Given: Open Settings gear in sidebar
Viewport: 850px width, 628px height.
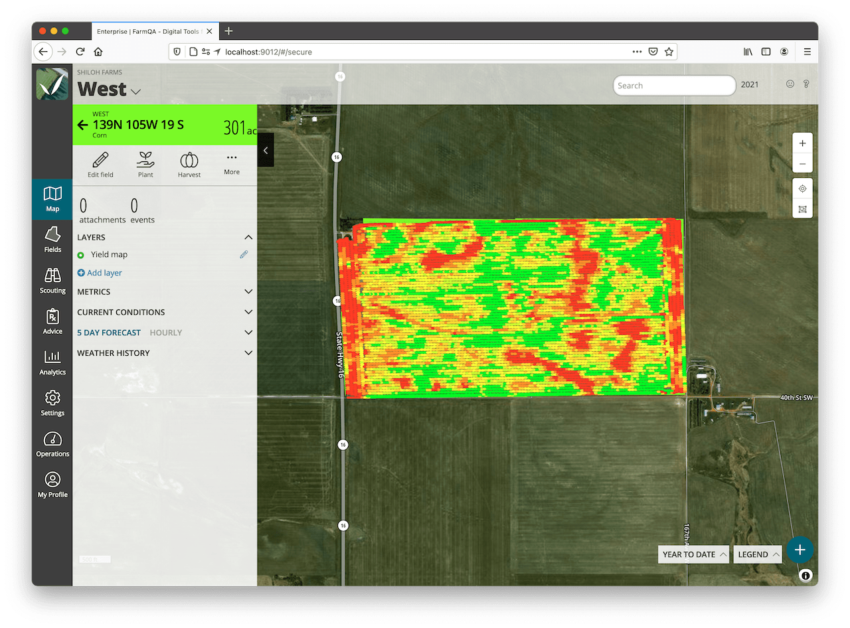Looking at the screenshot, I should [x=52, y=404].
